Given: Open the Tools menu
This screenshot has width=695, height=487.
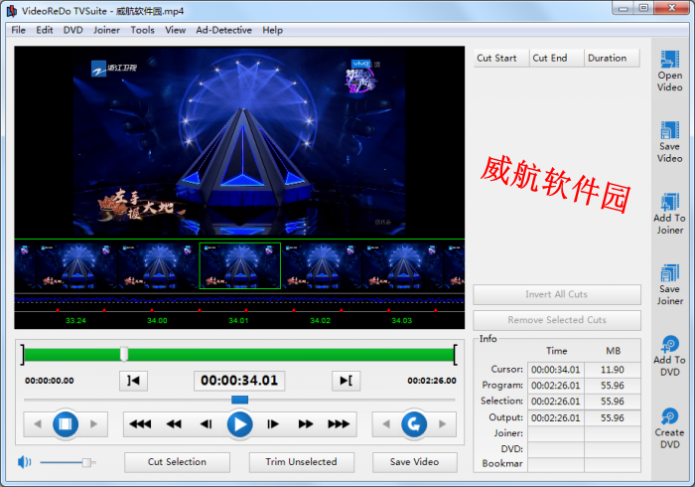Looking at the screenshot, I should (x=142, y=30).
